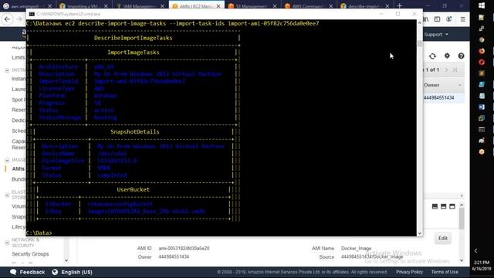Click the UserBucket heading in terminal
Image resolution: width=494 pixels, height=278 pixels.
tap(133, 189)
